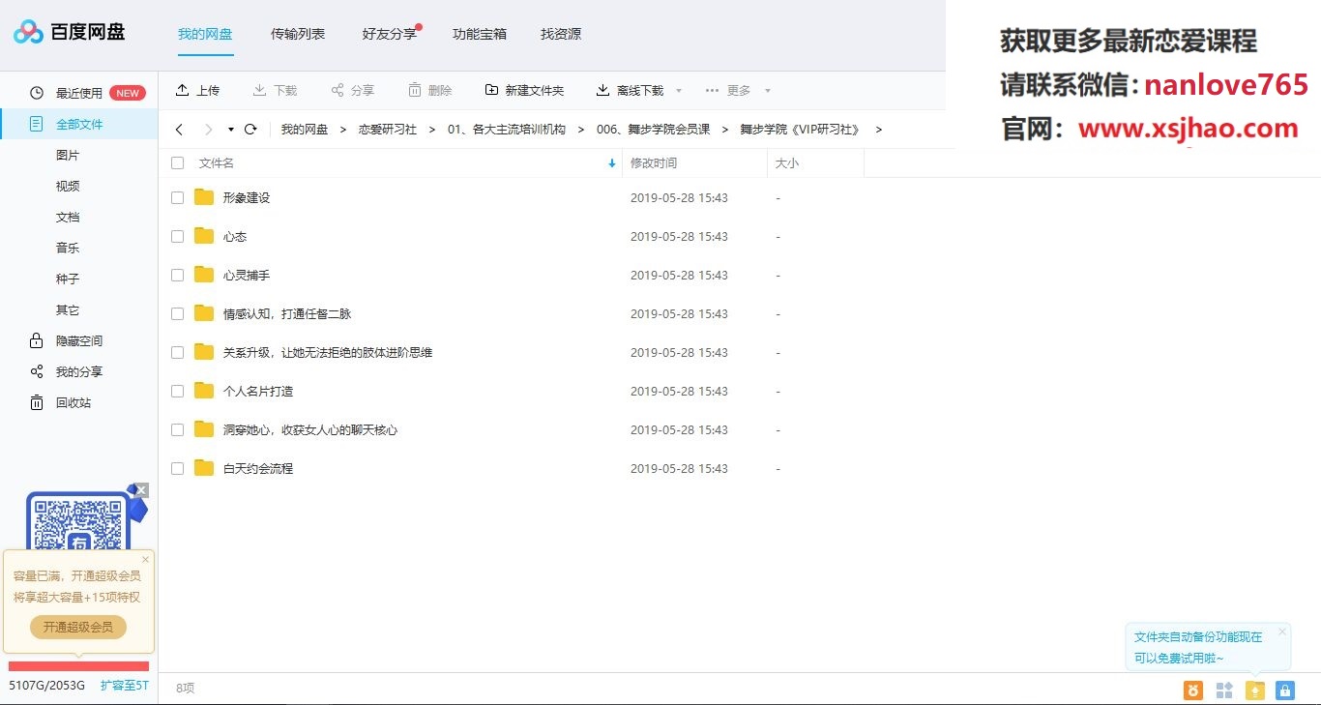Select 其它 in the sidebar

click(x=68, y=309)
